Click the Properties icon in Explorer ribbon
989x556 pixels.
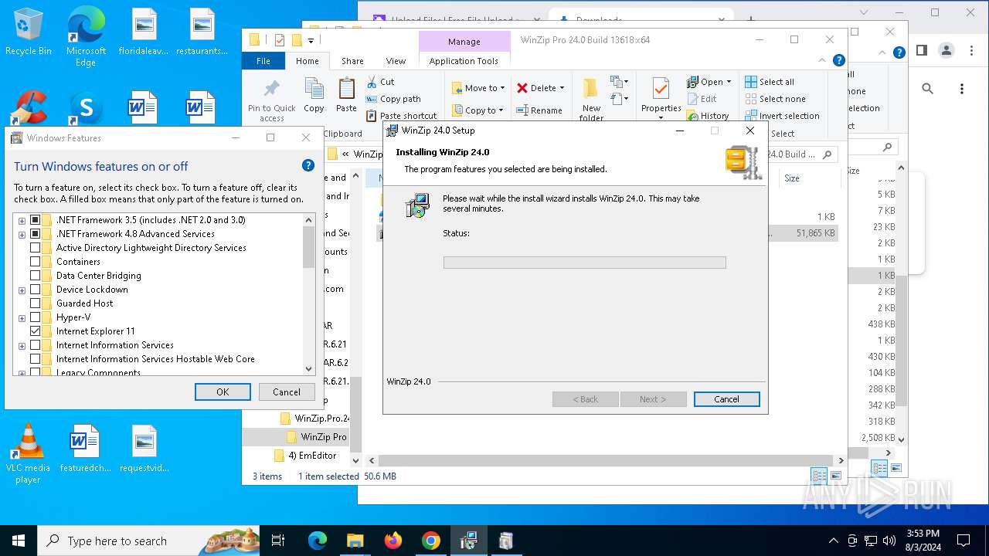coord(661,98)
